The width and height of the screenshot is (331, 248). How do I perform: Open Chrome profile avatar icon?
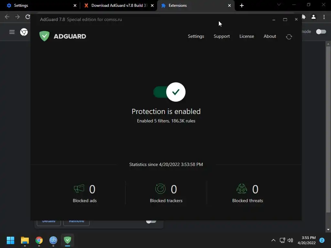coord(314,17)
